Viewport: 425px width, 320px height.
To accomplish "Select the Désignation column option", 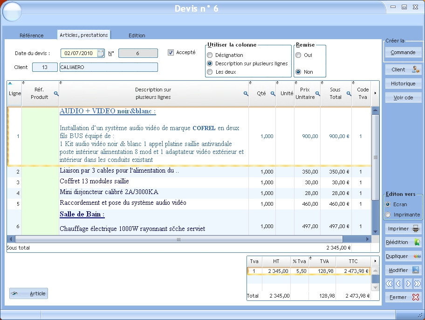I will pos(210,55).
